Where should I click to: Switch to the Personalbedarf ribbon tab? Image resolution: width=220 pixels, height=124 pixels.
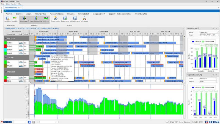coord(84,13)
